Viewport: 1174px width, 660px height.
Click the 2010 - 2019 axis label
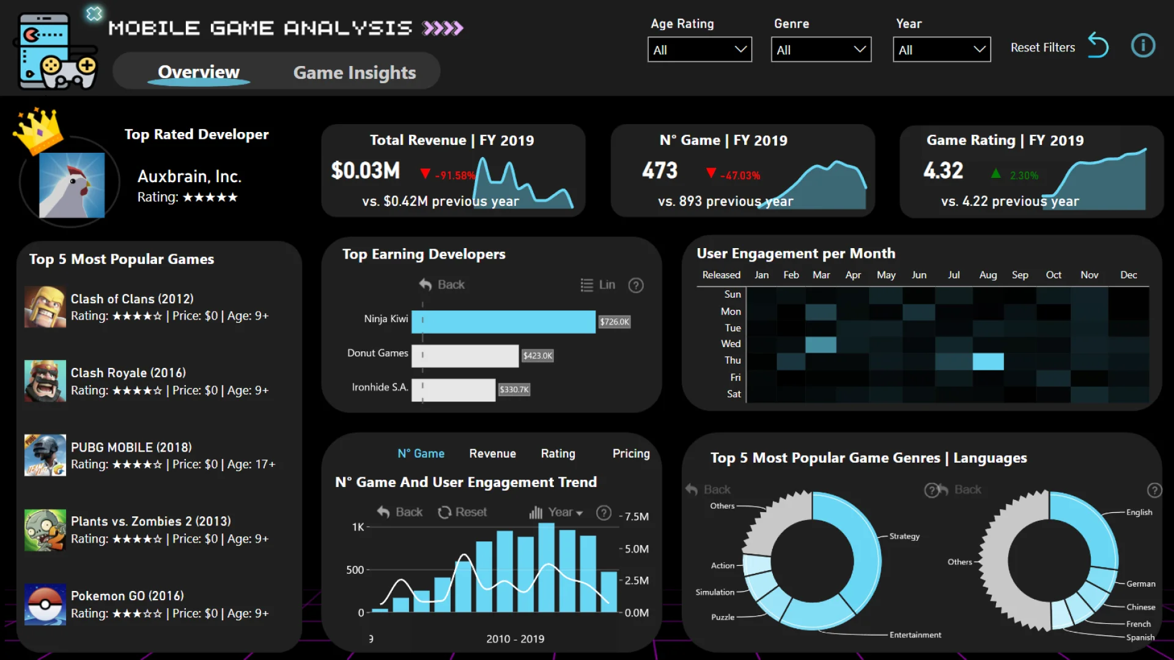point(515,639)
